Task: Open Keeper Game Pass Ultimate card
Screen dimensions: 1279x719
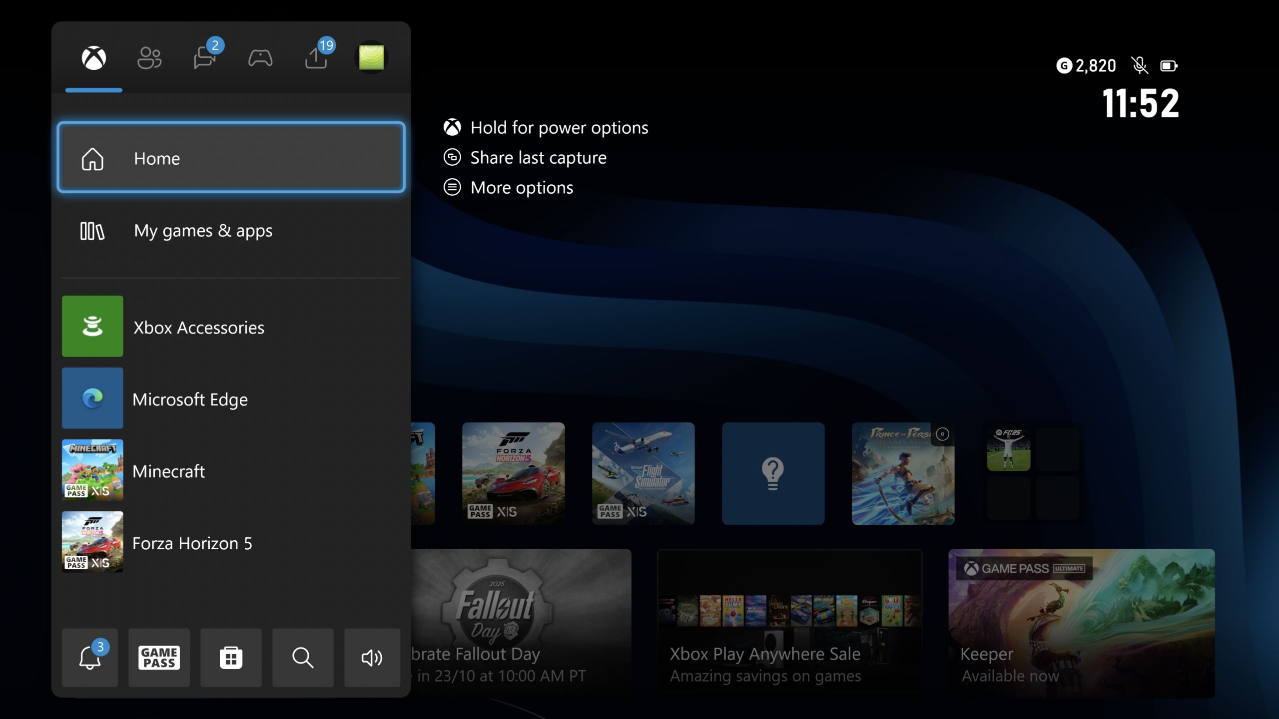Action: 1082,623
